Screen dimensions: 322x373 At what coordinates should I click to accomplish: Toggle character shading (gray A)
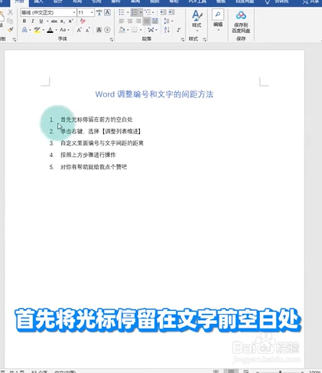(x=99, y=30)
